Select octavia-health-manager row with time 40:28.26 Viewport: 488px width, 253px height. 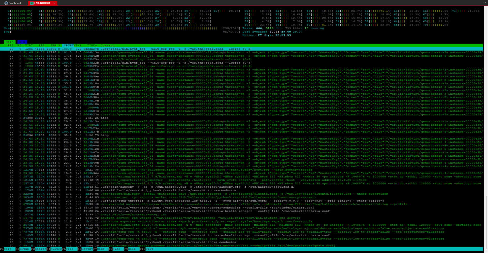[241, 211]
